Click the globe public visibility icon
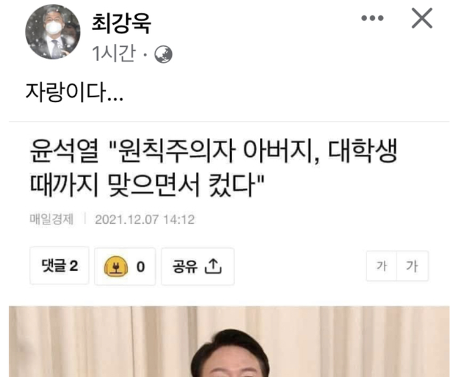The width and height of the screenshot is (454, 377). 163,54
